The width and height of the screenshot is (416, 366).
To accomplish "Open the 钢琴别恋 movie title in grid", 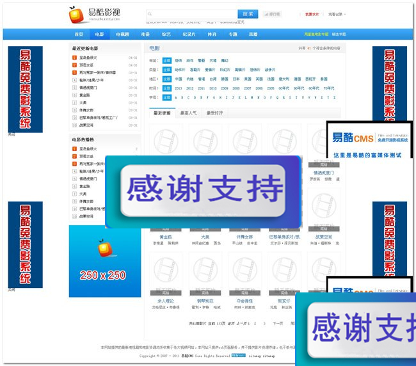I will [205, 301].
